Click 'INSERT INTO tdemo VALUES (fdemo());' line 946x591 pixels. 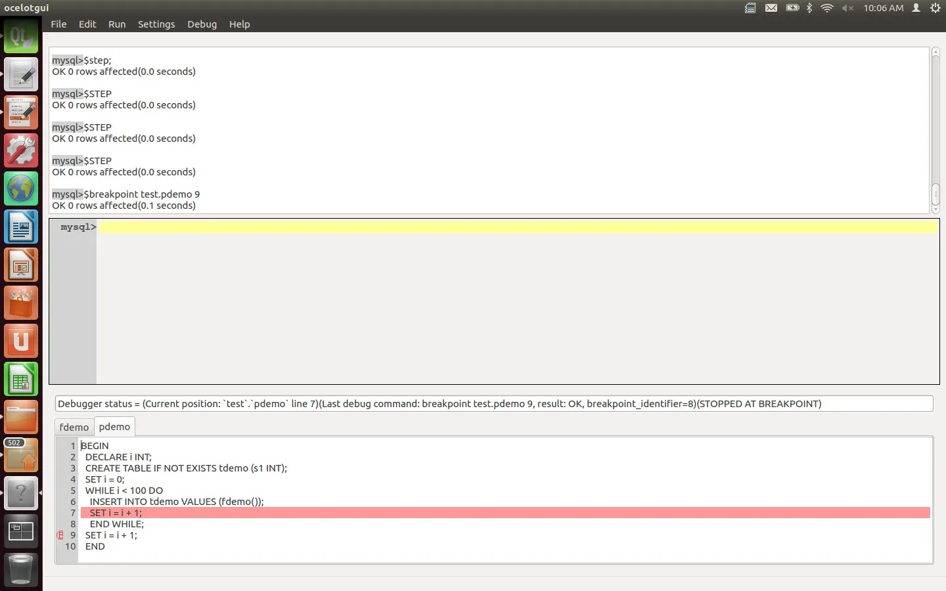tap(177, 502)
